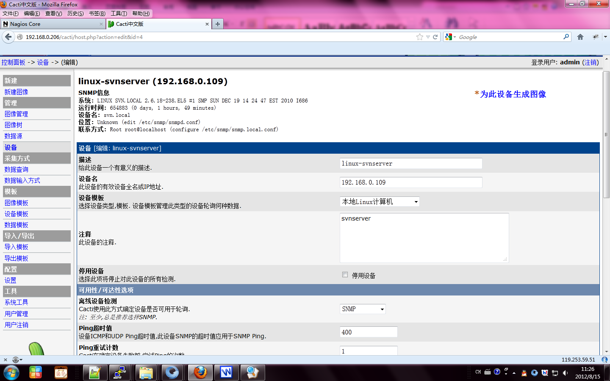The image size is (610, 381).
Task: Click the 控制面板 breadcrumb link
Action: (x=13, y=62)
